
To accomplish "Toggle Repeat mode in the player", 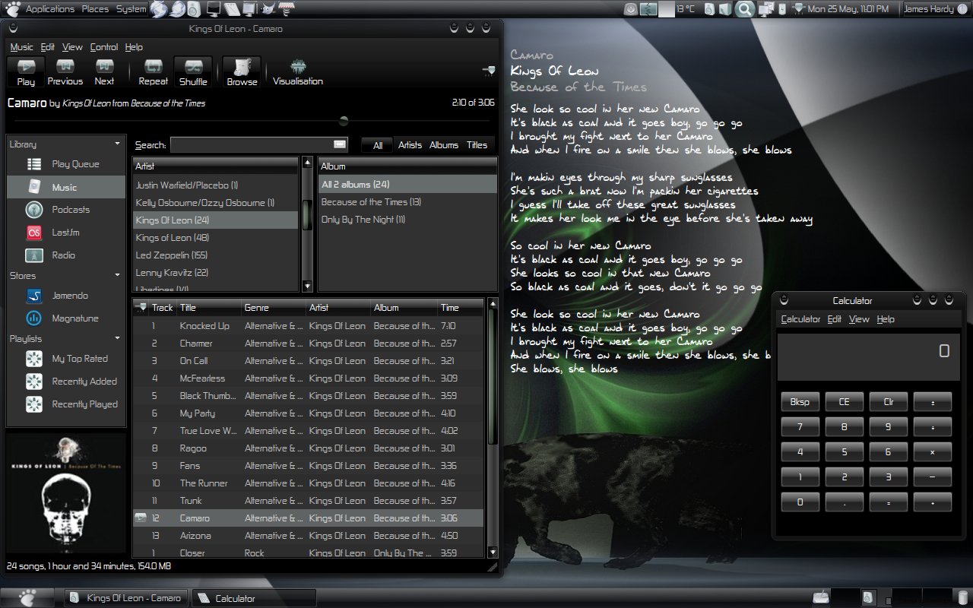I will (153, 72).
